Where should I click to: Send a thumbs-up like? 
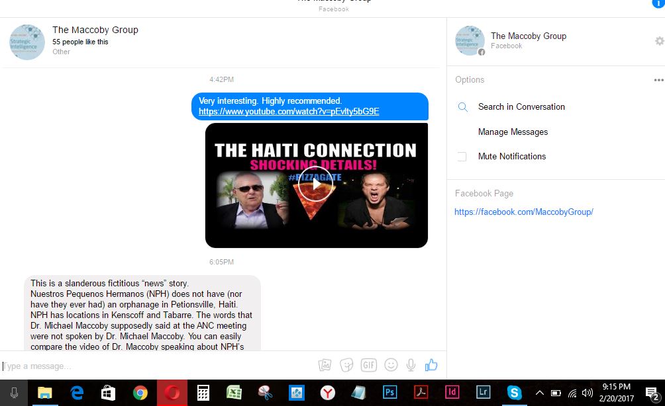click(x=431, y=365)
